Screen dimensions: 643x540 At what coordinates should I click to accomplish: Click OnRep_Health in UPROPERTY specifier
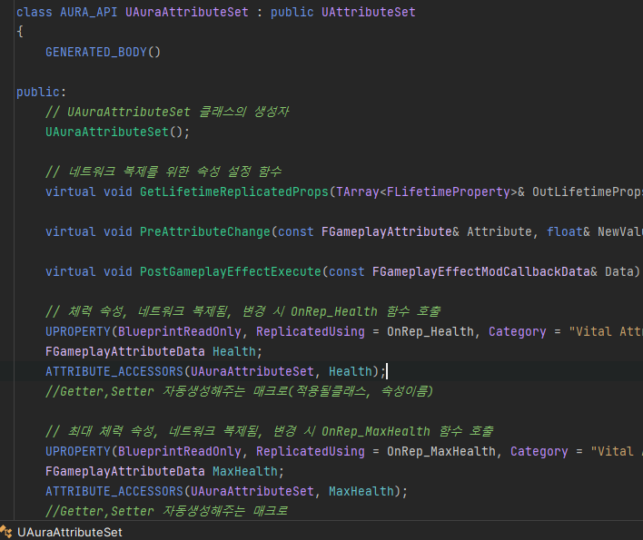[430, 331]
